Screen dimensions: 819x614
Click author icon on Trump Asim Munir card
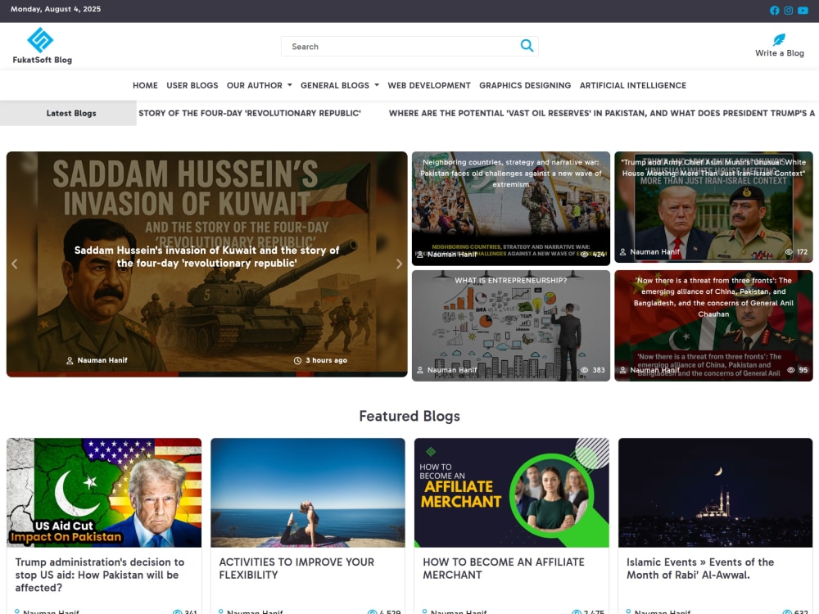click(622, 251)
